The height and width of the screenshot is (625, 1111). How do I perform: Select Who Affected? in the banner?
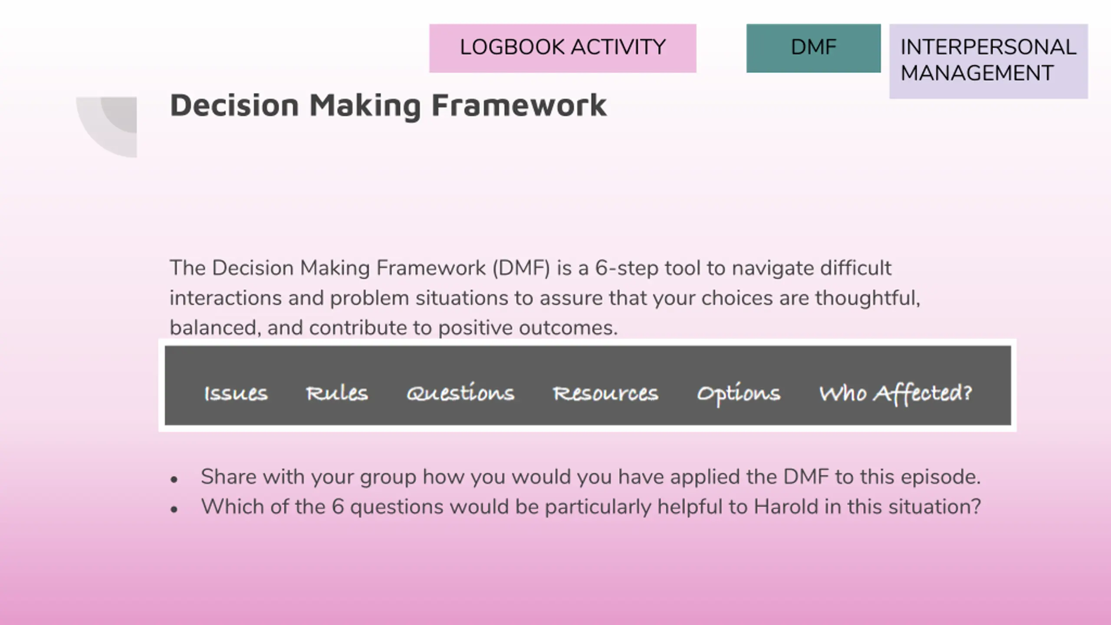click(895, 393)
